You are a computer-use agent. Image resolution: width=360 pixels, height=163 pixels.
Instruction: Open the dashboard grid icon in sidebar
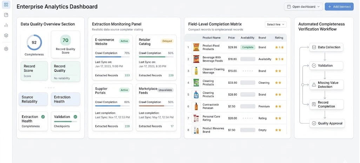[x=6, y=5]
